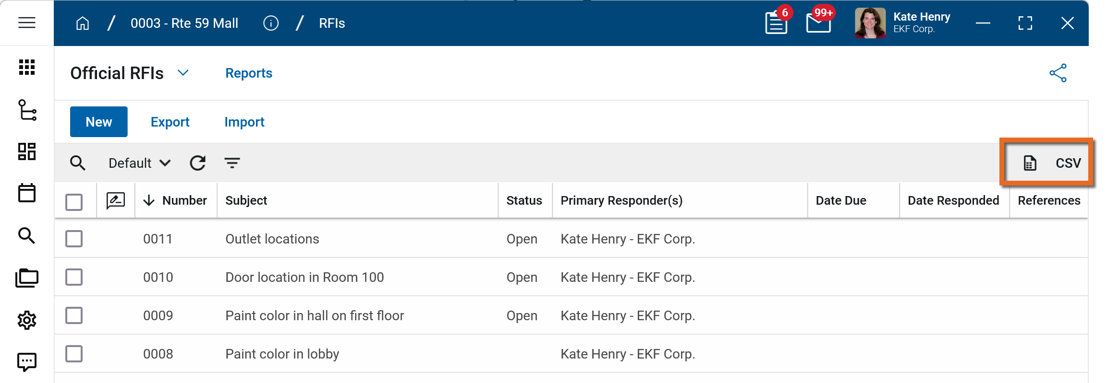
Task: Toggle the select-all checkbox in header
Action: [74, 202]
